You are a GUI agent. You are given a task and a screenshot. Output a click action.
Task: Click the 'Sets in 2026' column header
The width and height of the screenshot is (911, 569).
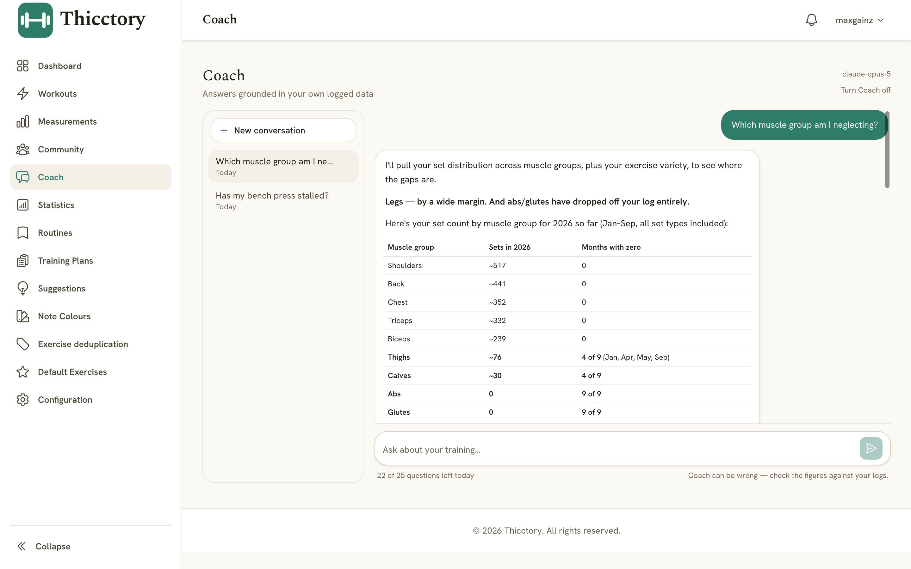[x=509, y=247]
